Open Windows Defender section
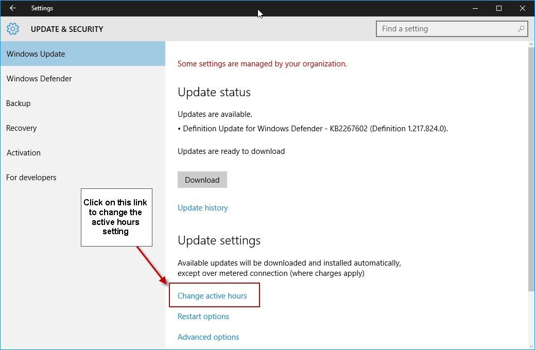 [83, 78]
